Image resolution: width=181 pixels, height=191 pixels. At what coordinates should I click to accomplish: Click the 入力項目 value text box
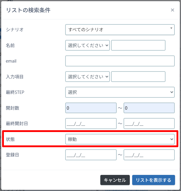(x=138, y=77)
